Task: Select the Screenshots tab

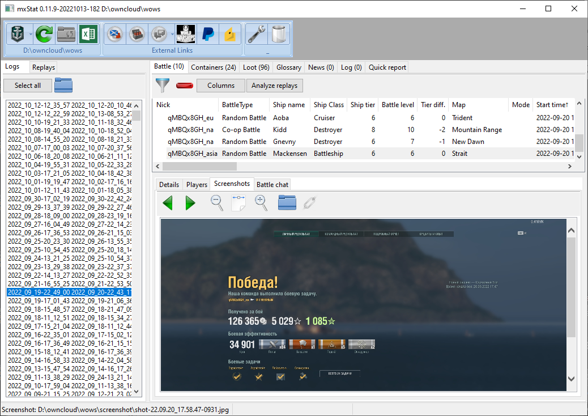Action: pyautogui.click(x=232, y=184)
